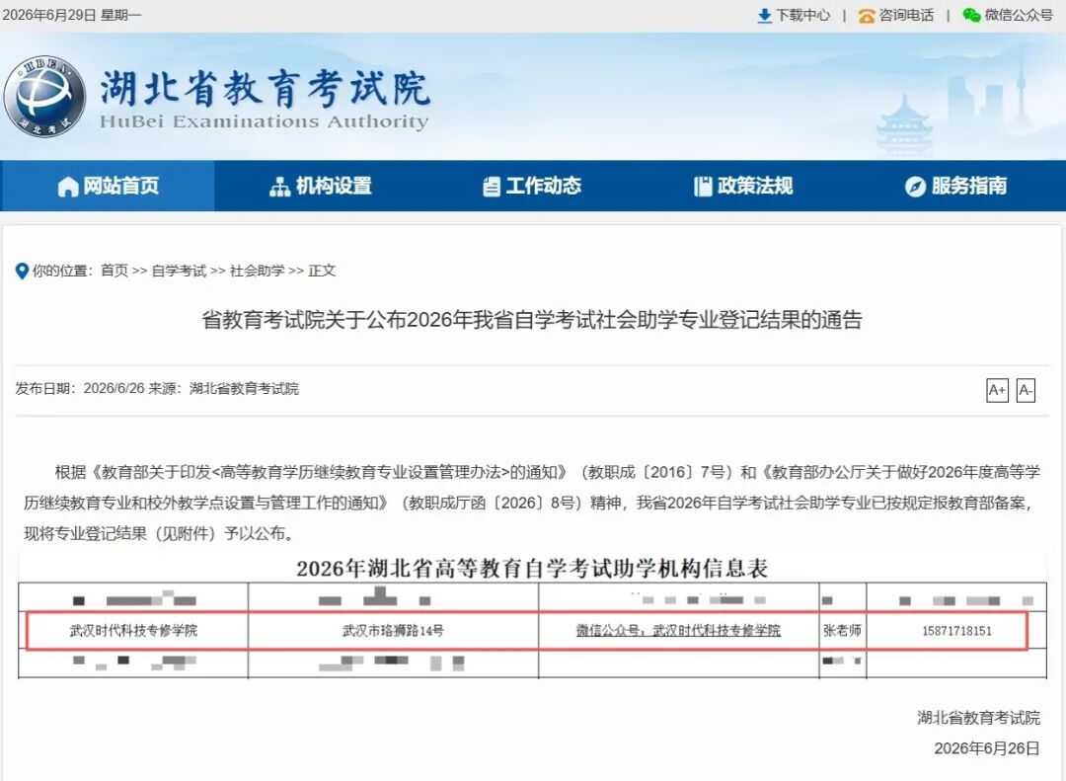Click table cell 武汉时代科技专修学院 in first column
The image size is (1066, 781).
click(x=134, y=631)
